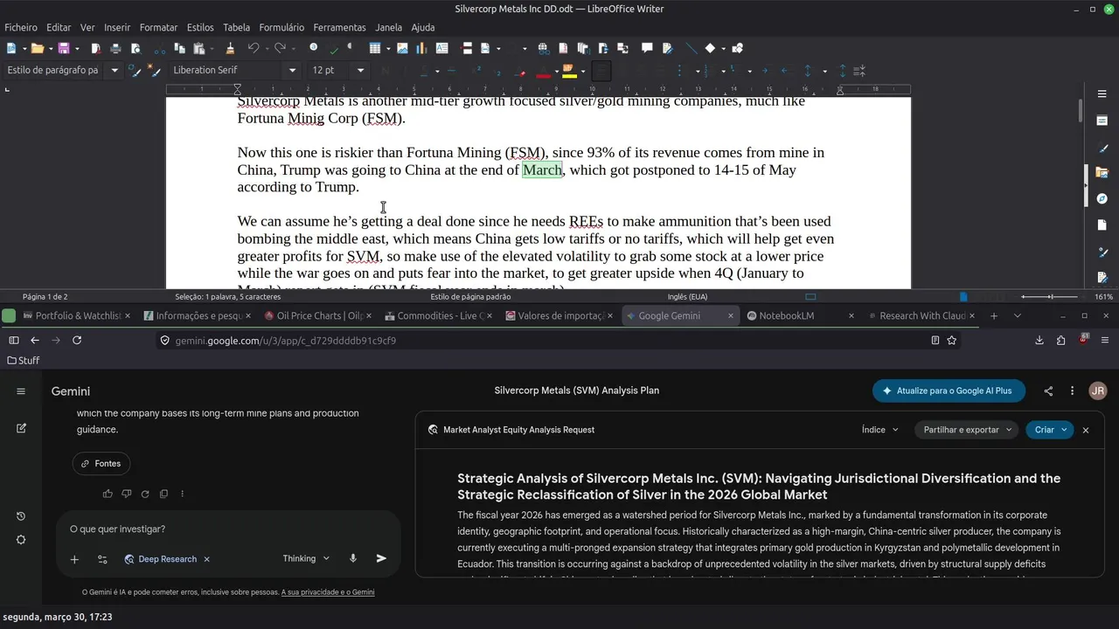Close the Google Gemini browser tab

(731, 315)
